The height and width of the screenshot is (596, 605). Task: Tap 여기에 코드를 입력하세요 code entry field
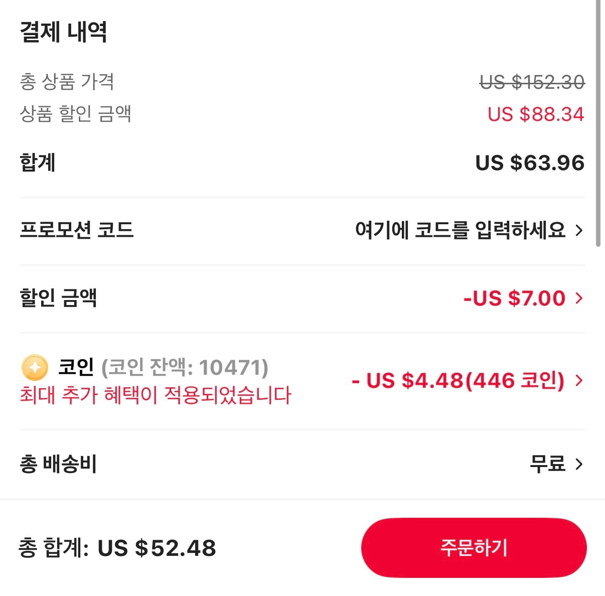[x=460, y=230]
